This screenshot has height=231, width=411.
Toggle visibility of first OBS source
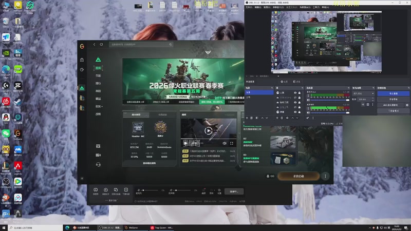pyautogui.click(x=295, y=93)
